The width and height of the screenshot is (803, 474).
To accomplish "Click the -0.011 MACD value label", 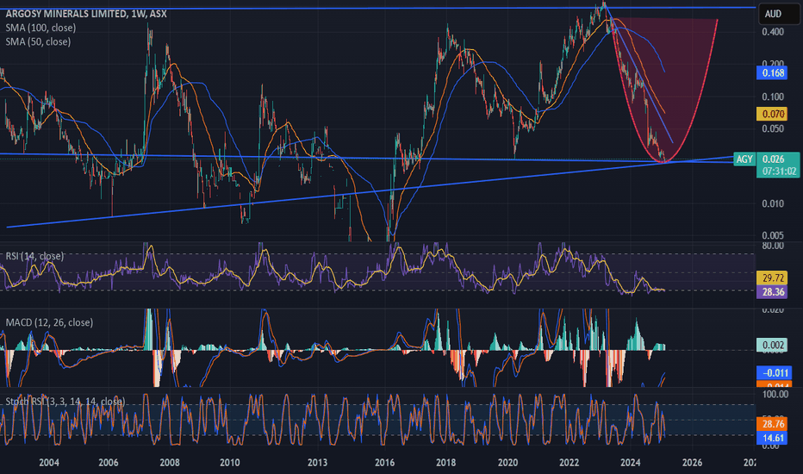I will coord(774,372).
